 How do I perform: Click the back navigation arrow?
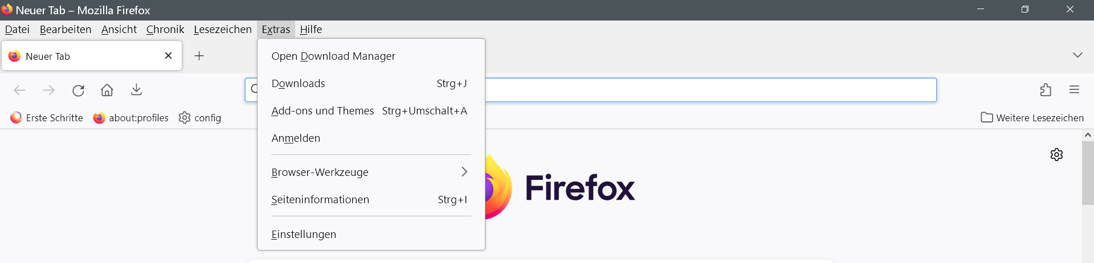click(x=20, y=90)
